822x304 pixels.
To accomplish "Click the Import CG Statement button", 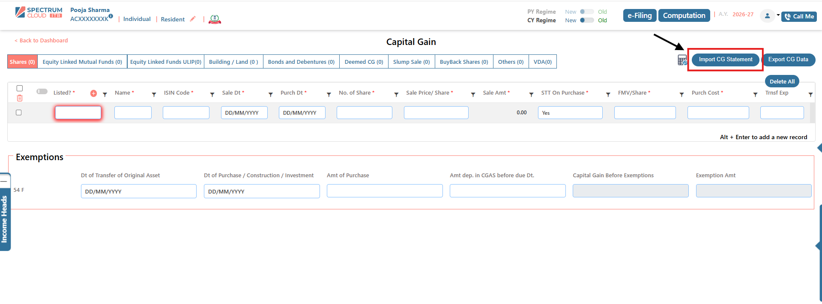I will coord(725,60).
